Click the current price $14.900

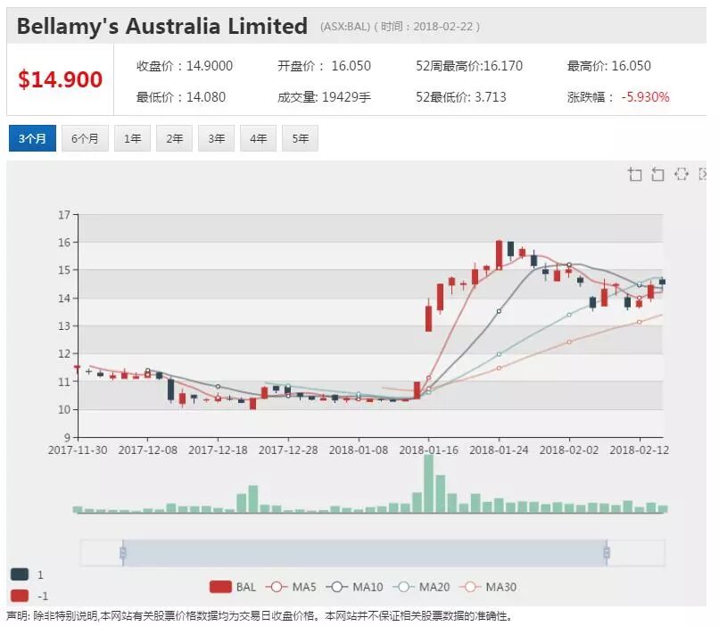60,79
